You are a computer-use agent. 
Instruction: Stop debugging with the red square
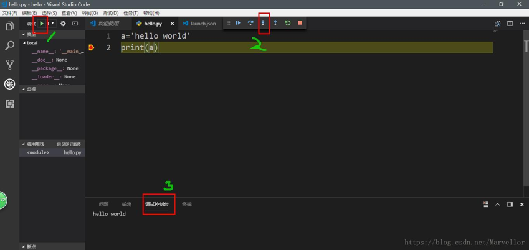click(x=300, y=23)
